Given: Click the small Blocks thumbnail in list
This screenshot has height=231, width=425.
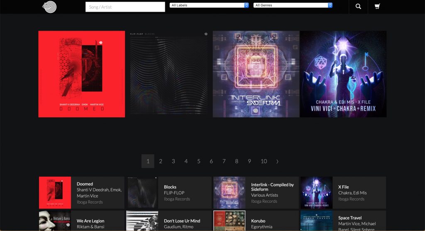Looking at the screenshot, I should point(142,192).
